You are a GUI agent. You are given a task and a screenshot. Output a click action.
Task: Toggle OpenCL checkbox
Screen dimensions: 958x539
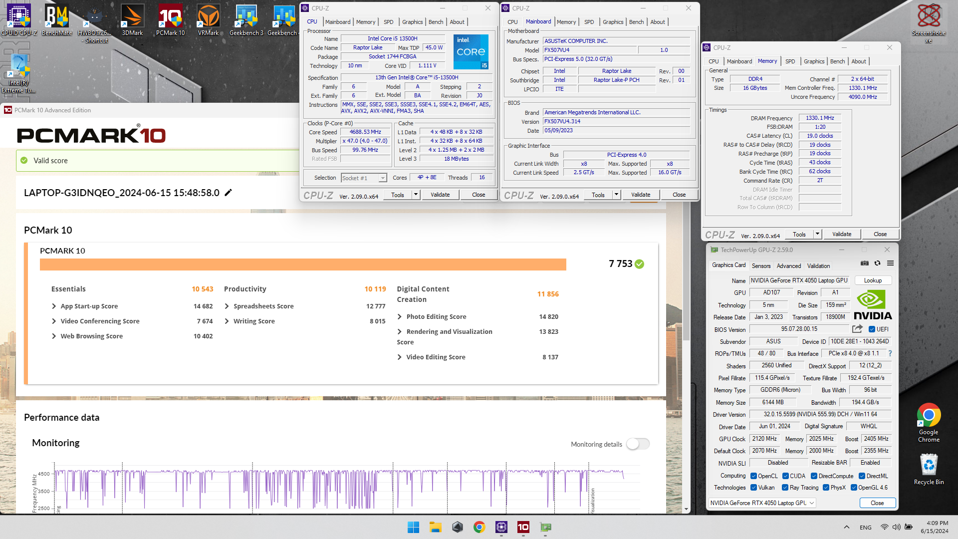point(753,476)
